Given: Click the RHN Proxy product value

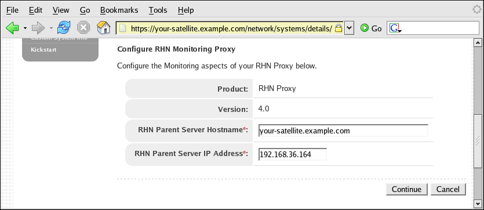Looking at the screenshot, I should (277, 89).
